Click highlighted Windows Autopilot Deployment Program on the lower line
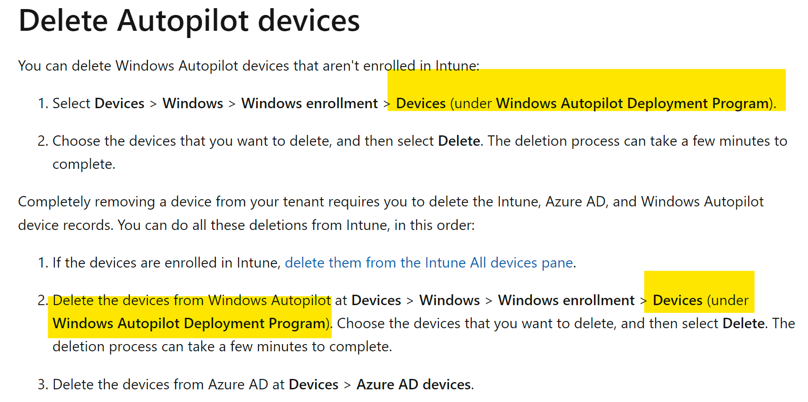This screenshot has height=402, width=808. pyautogui.click(x=189, y=324)
